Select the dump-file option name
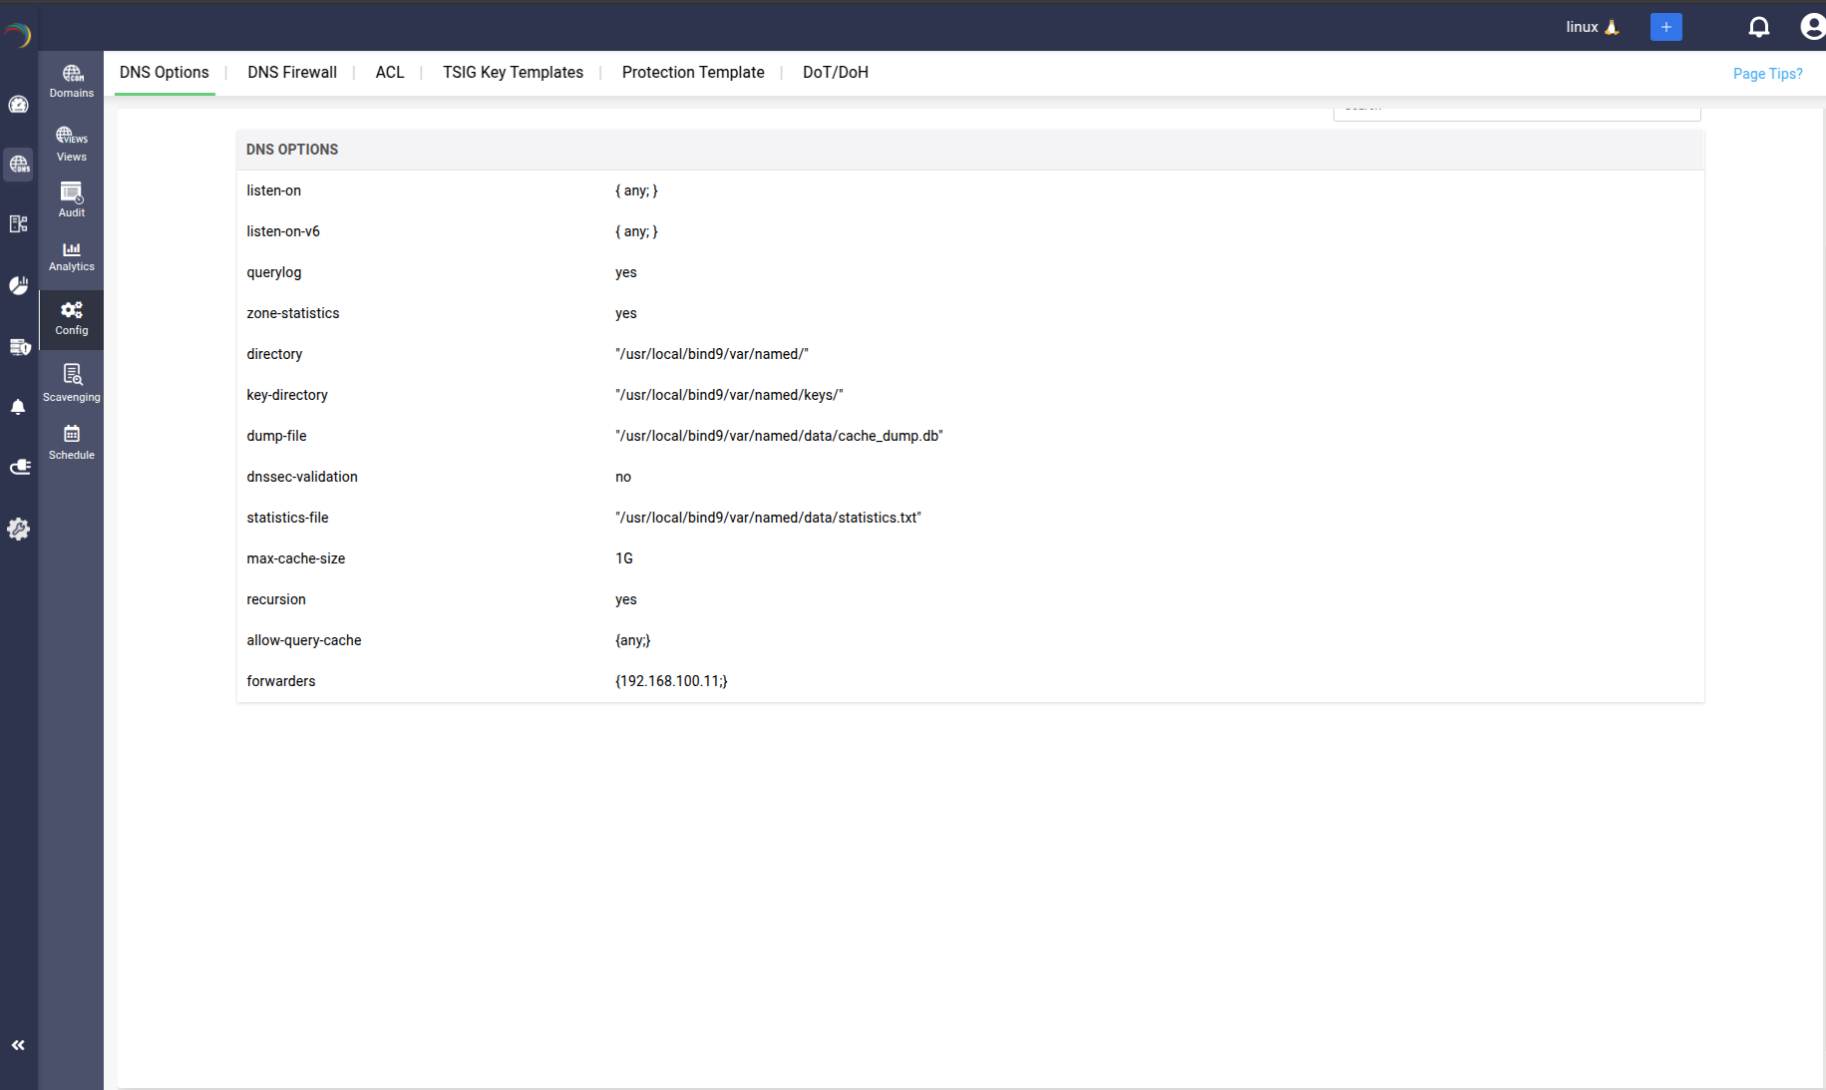This screenshot has width=1826, height=1090. (x=276, y=437)
